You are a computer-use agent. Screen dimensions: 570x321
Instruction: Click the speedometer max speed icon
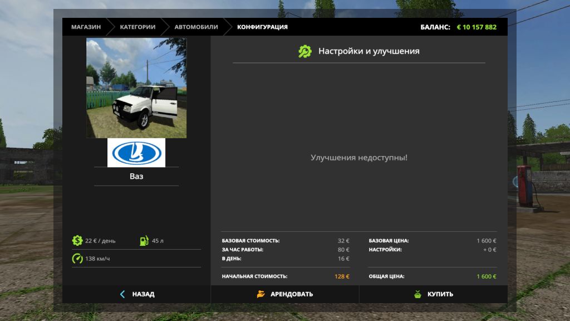click(x=77, y=259)
